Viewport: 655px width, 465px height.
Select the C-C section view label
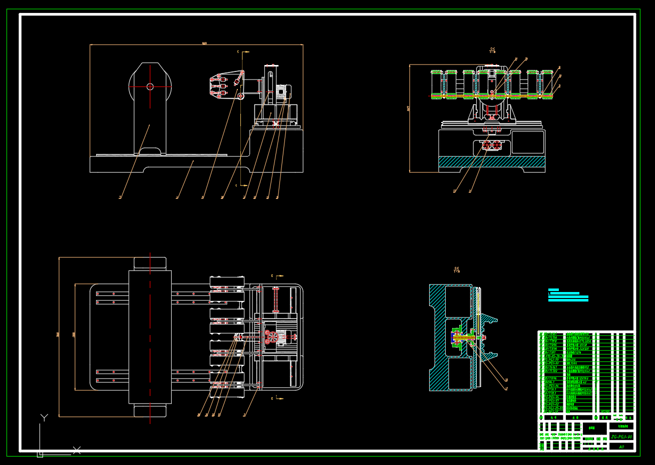pyautogui.click(x=493, y=50)
